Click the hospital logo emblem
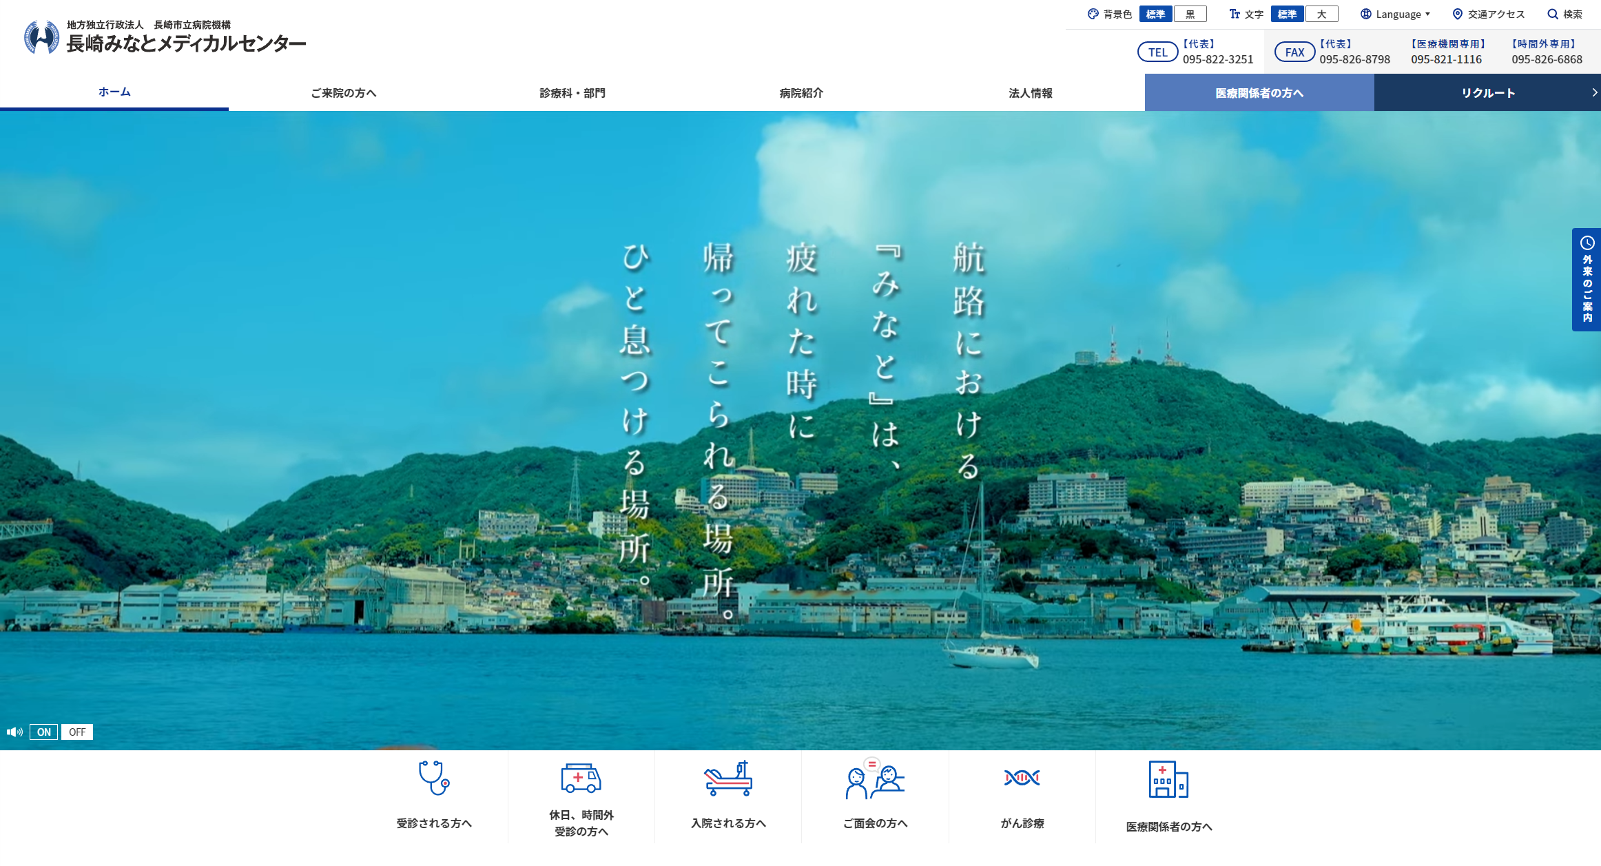 [41, 37]
